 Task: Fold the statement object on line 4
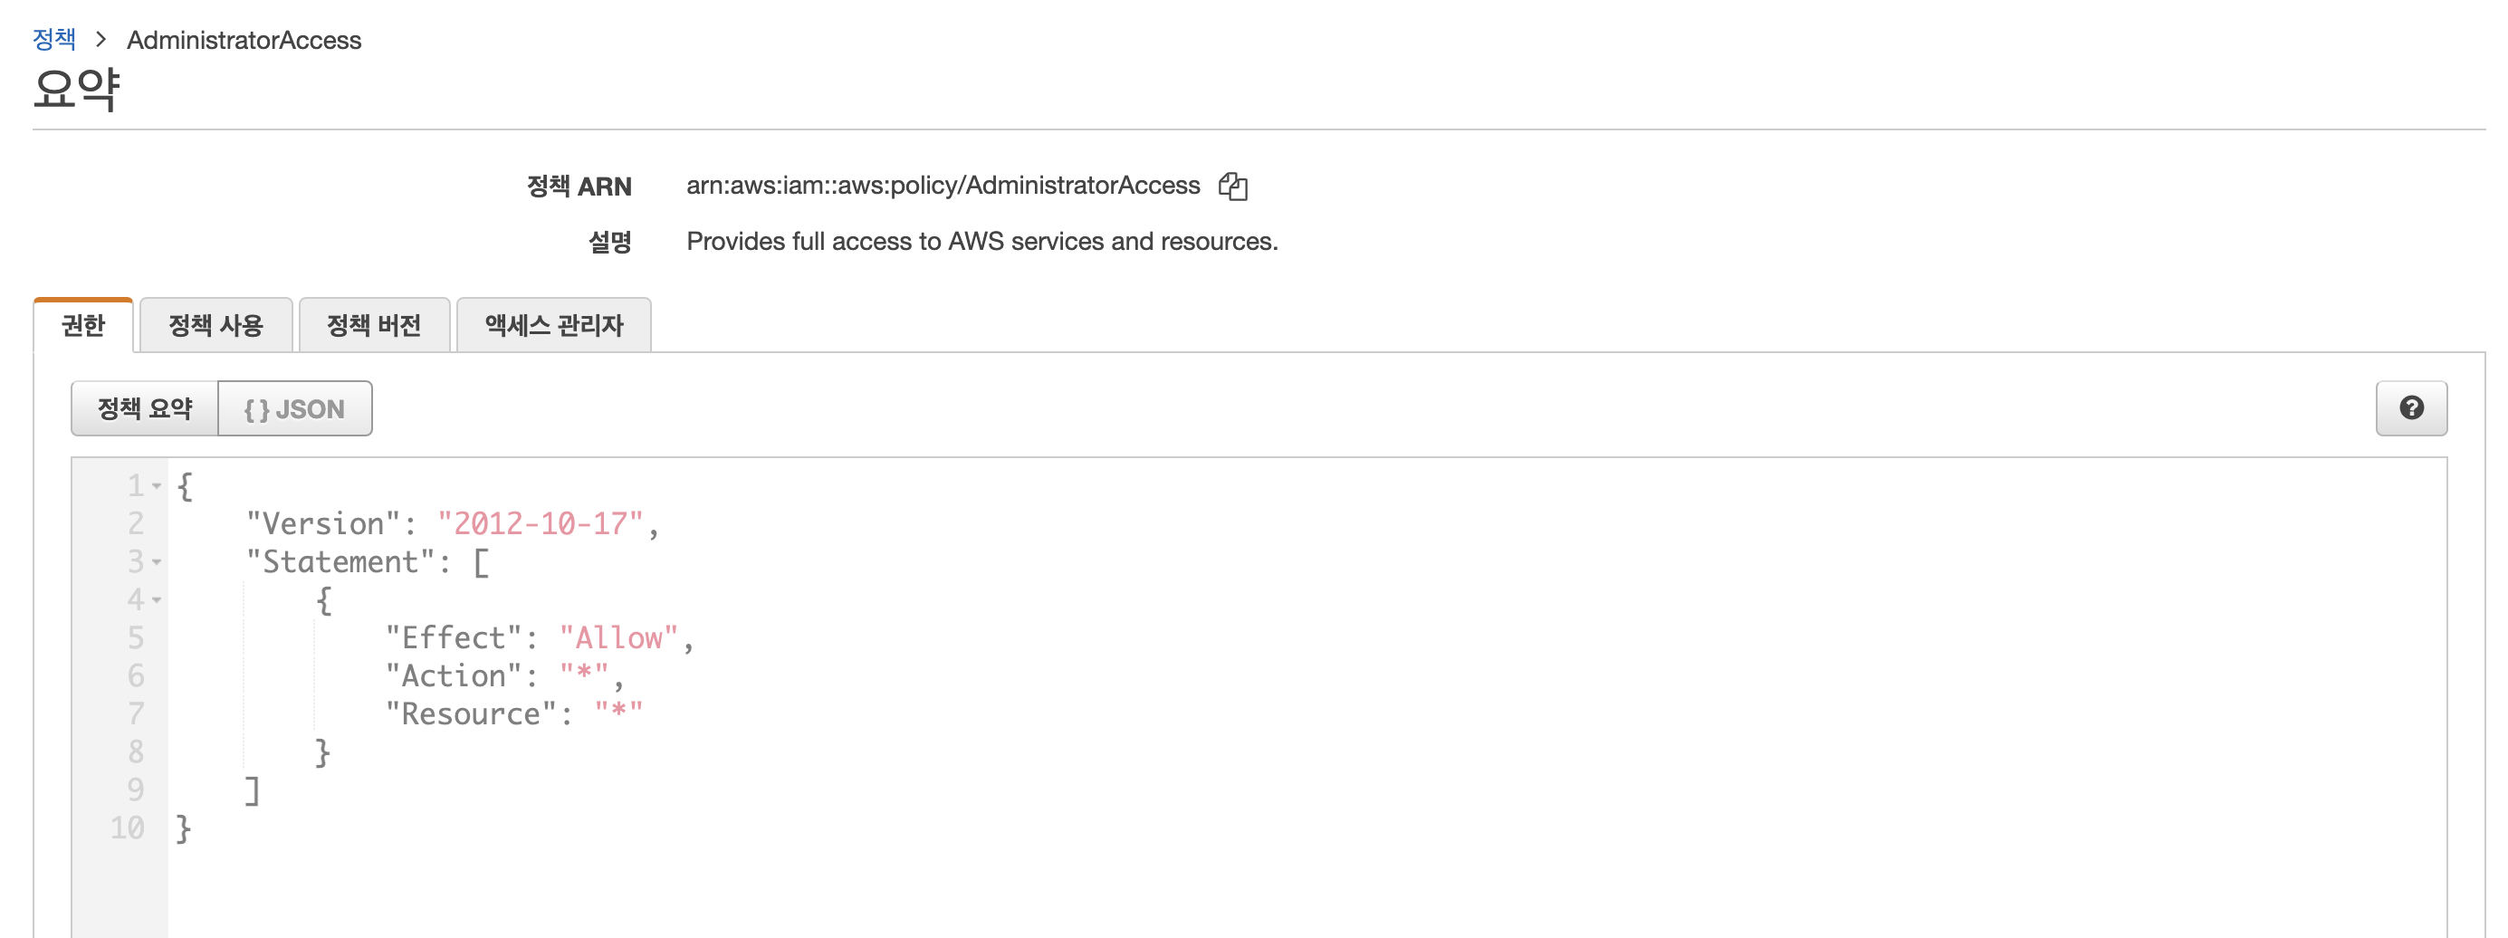point(157,600)
